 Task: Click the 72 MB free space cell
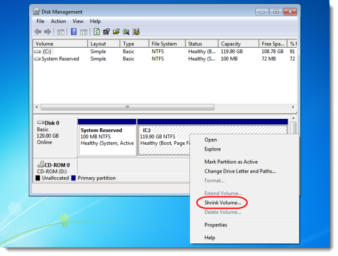(269, 59)
